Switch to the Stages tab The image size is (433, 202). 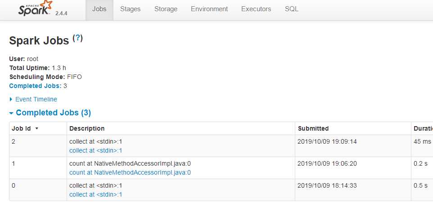click(x=131, y=9)
